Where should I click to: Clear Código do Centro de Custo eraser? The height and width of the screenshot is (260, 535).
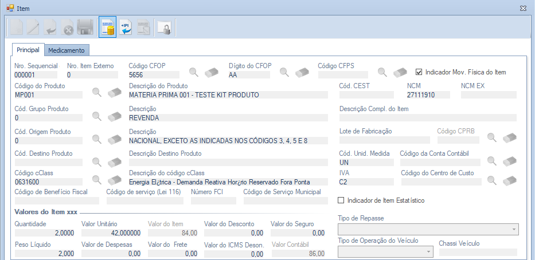[510, 180]
